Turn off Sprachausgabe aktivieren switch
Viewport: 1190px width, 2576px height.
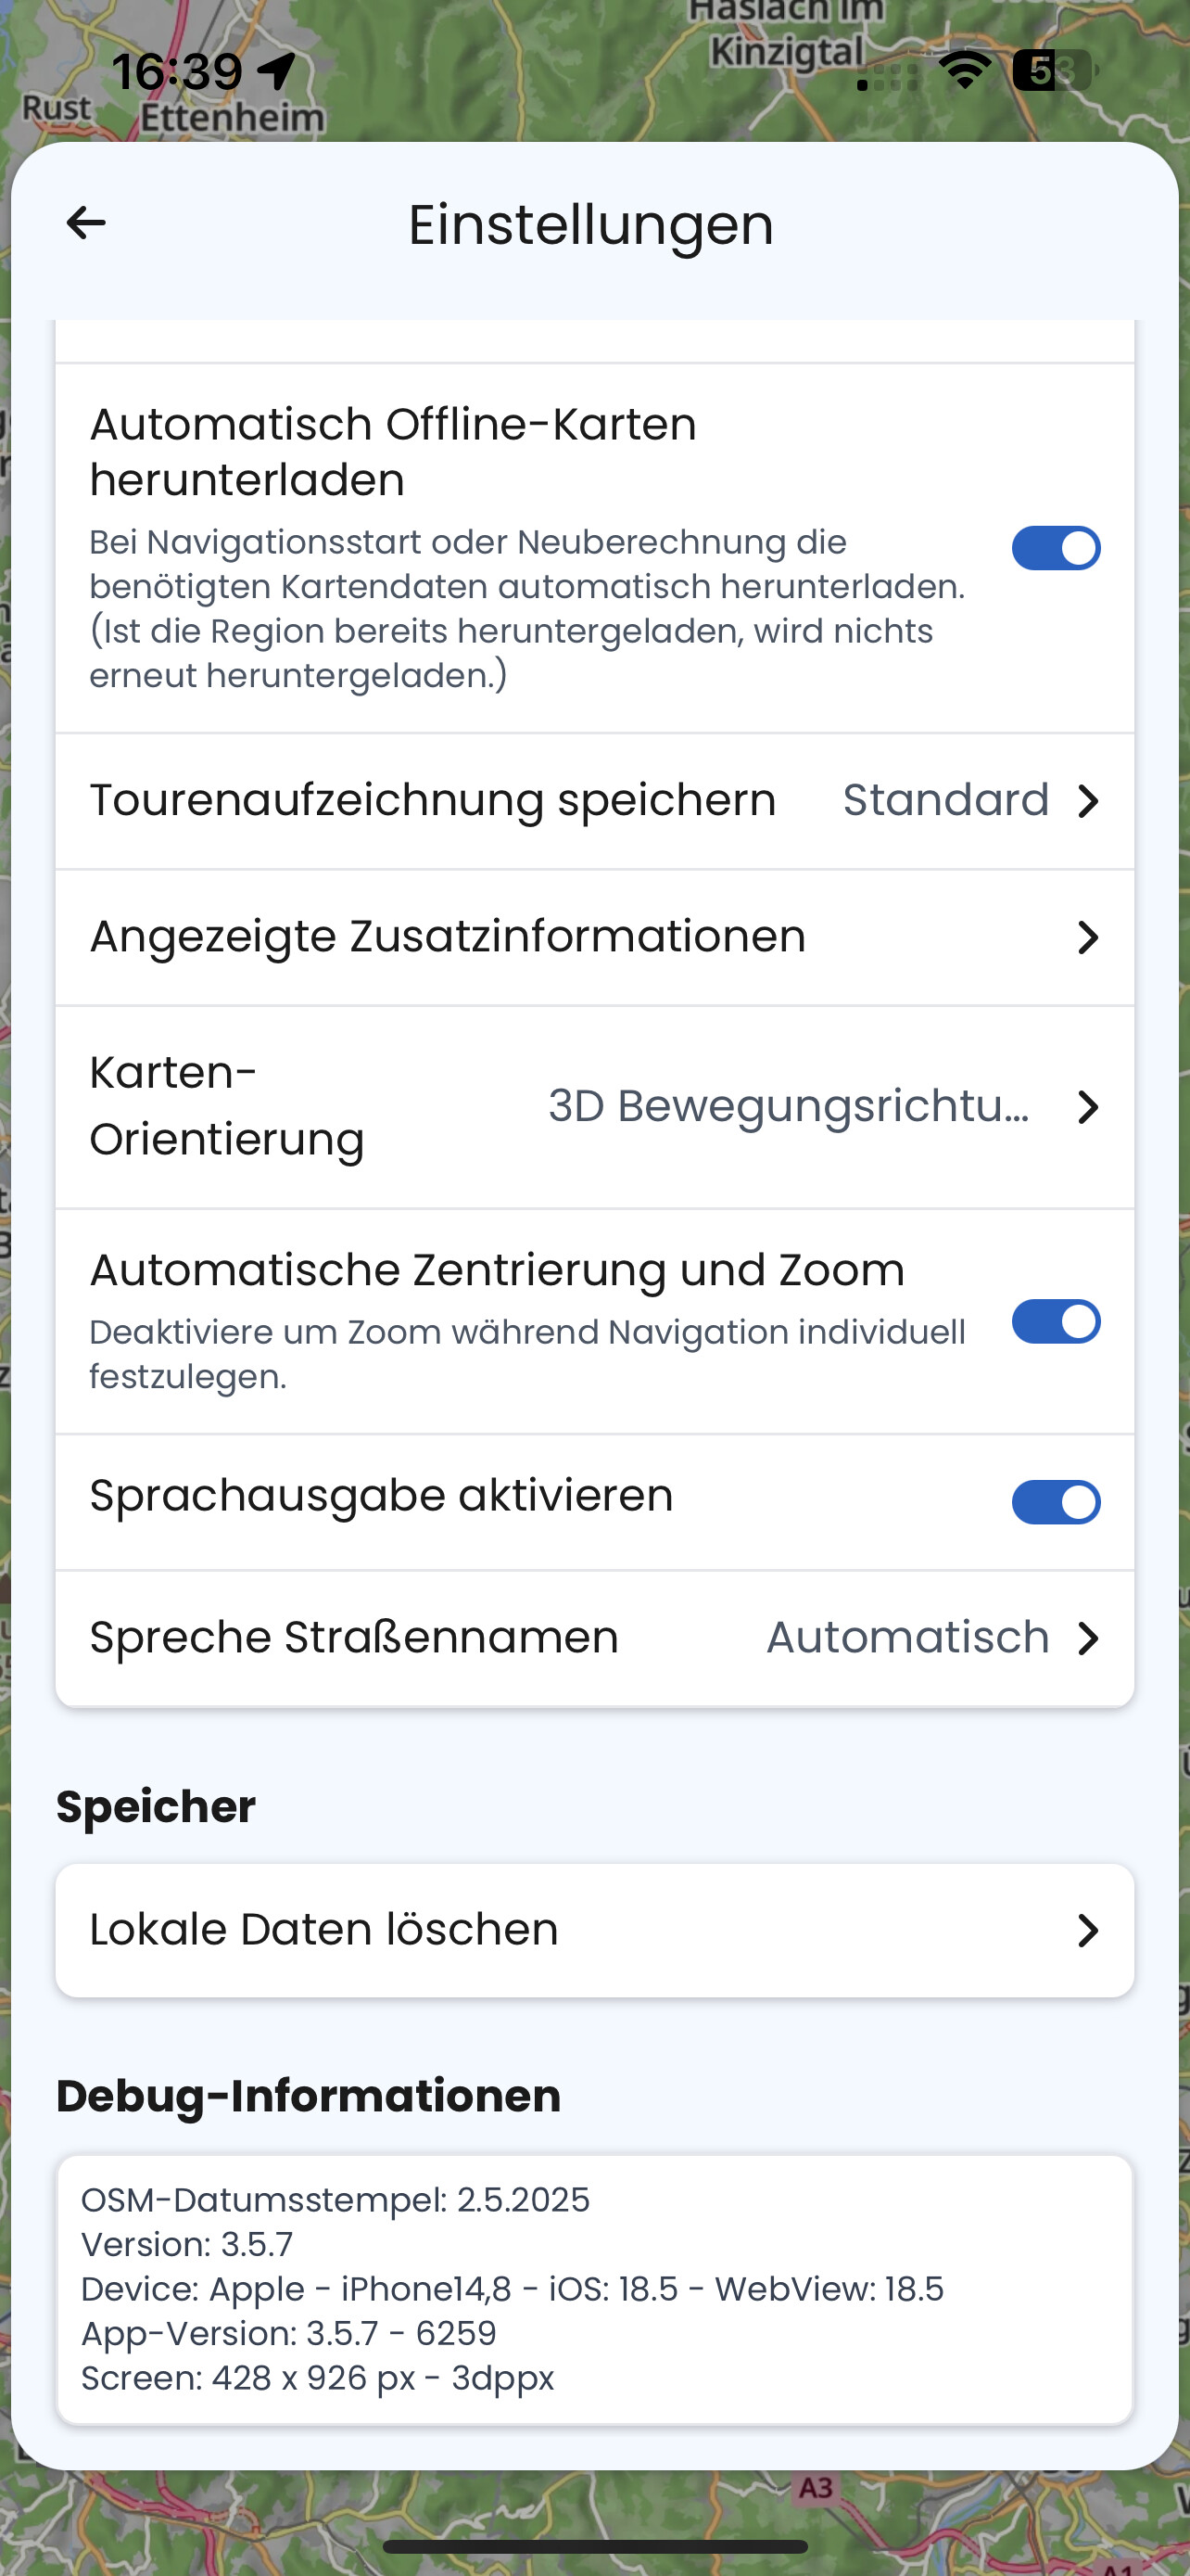[x=1057, y=1502]
